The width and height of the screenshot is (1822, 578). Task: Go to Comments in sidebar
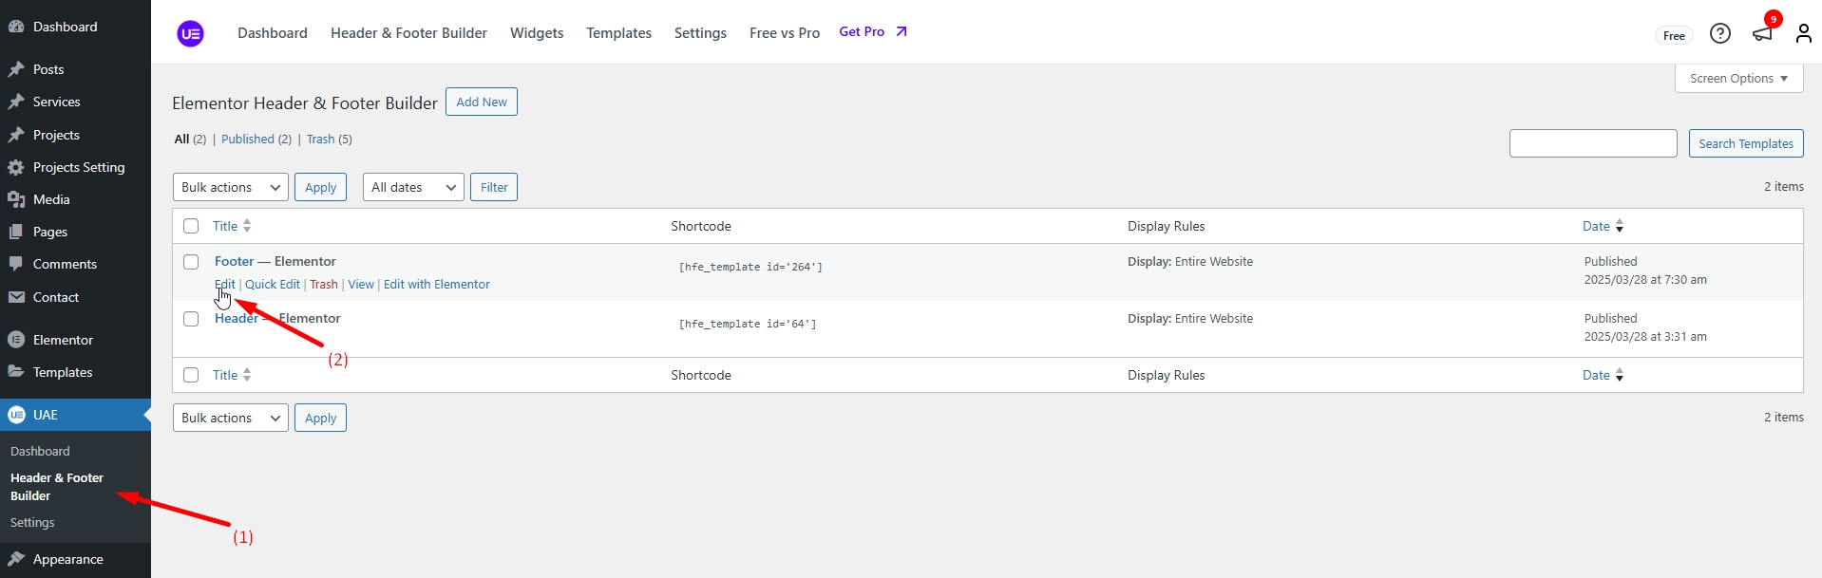[65, 264]
